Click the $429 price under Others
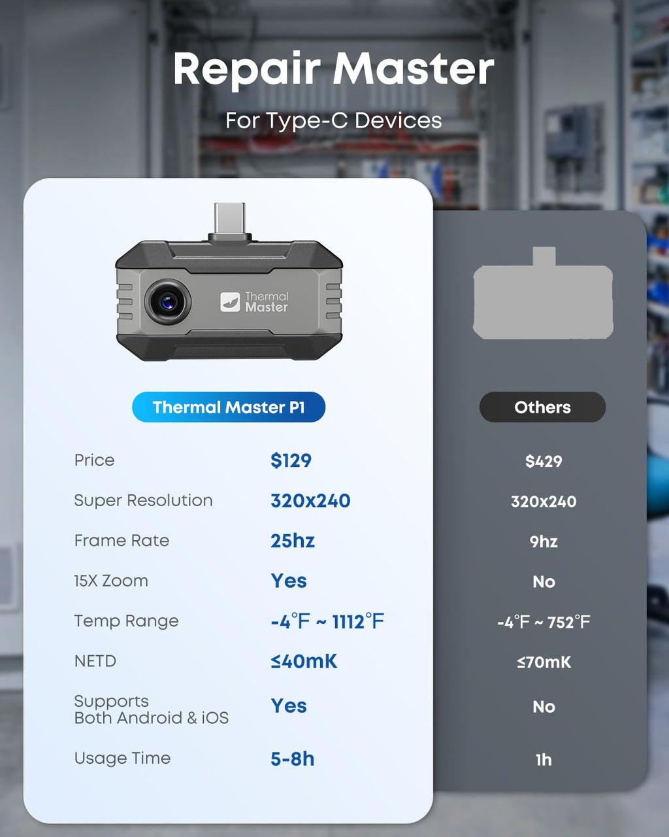 [544, 462]
